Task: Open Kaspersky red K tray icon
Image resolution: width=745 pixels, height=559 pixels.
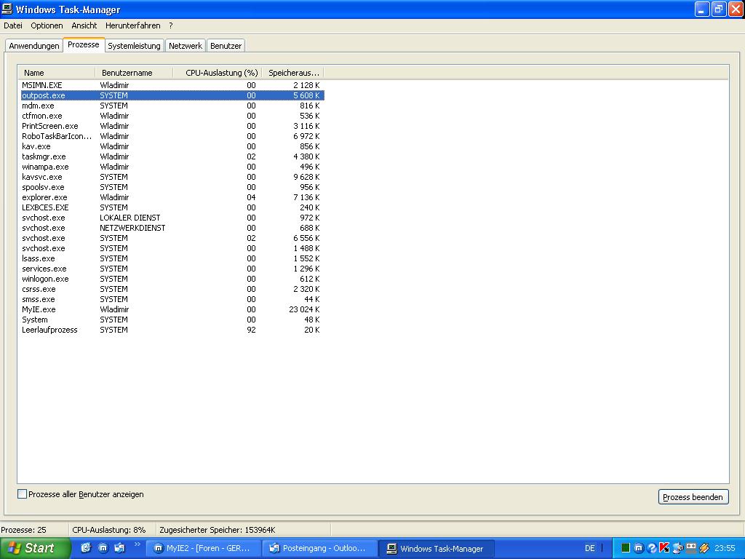Action: (x=664, y=548)
